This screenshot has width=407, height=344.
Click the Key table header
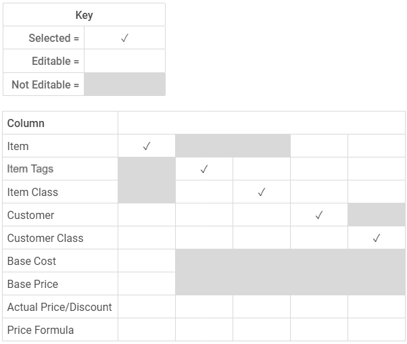point(84,15)
